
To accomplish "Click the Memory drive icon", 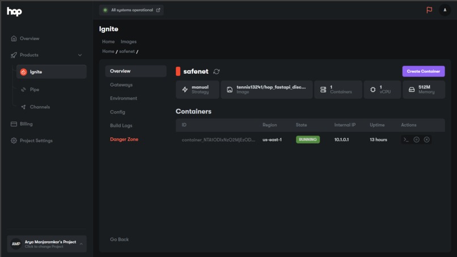I will point(412,90).
